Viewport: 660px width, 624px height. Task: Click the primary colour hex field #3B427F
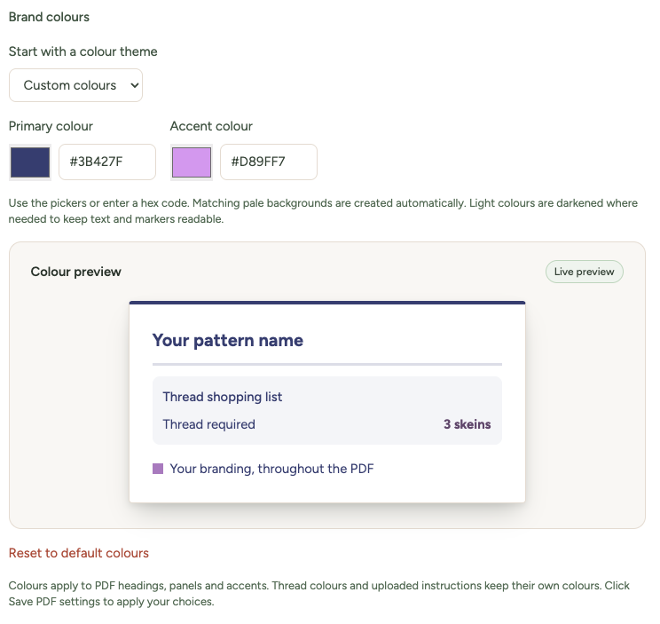click(x=107, y=162)
